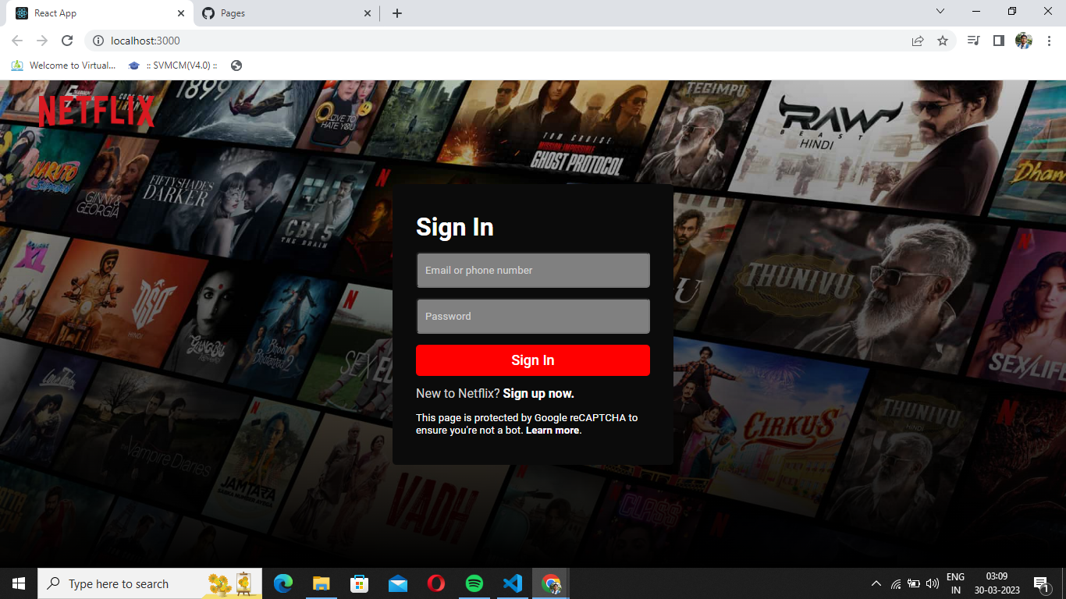The image size is (1066, 599).
Task: Follow the Sign up now link
Action: (x=538, y=394)
